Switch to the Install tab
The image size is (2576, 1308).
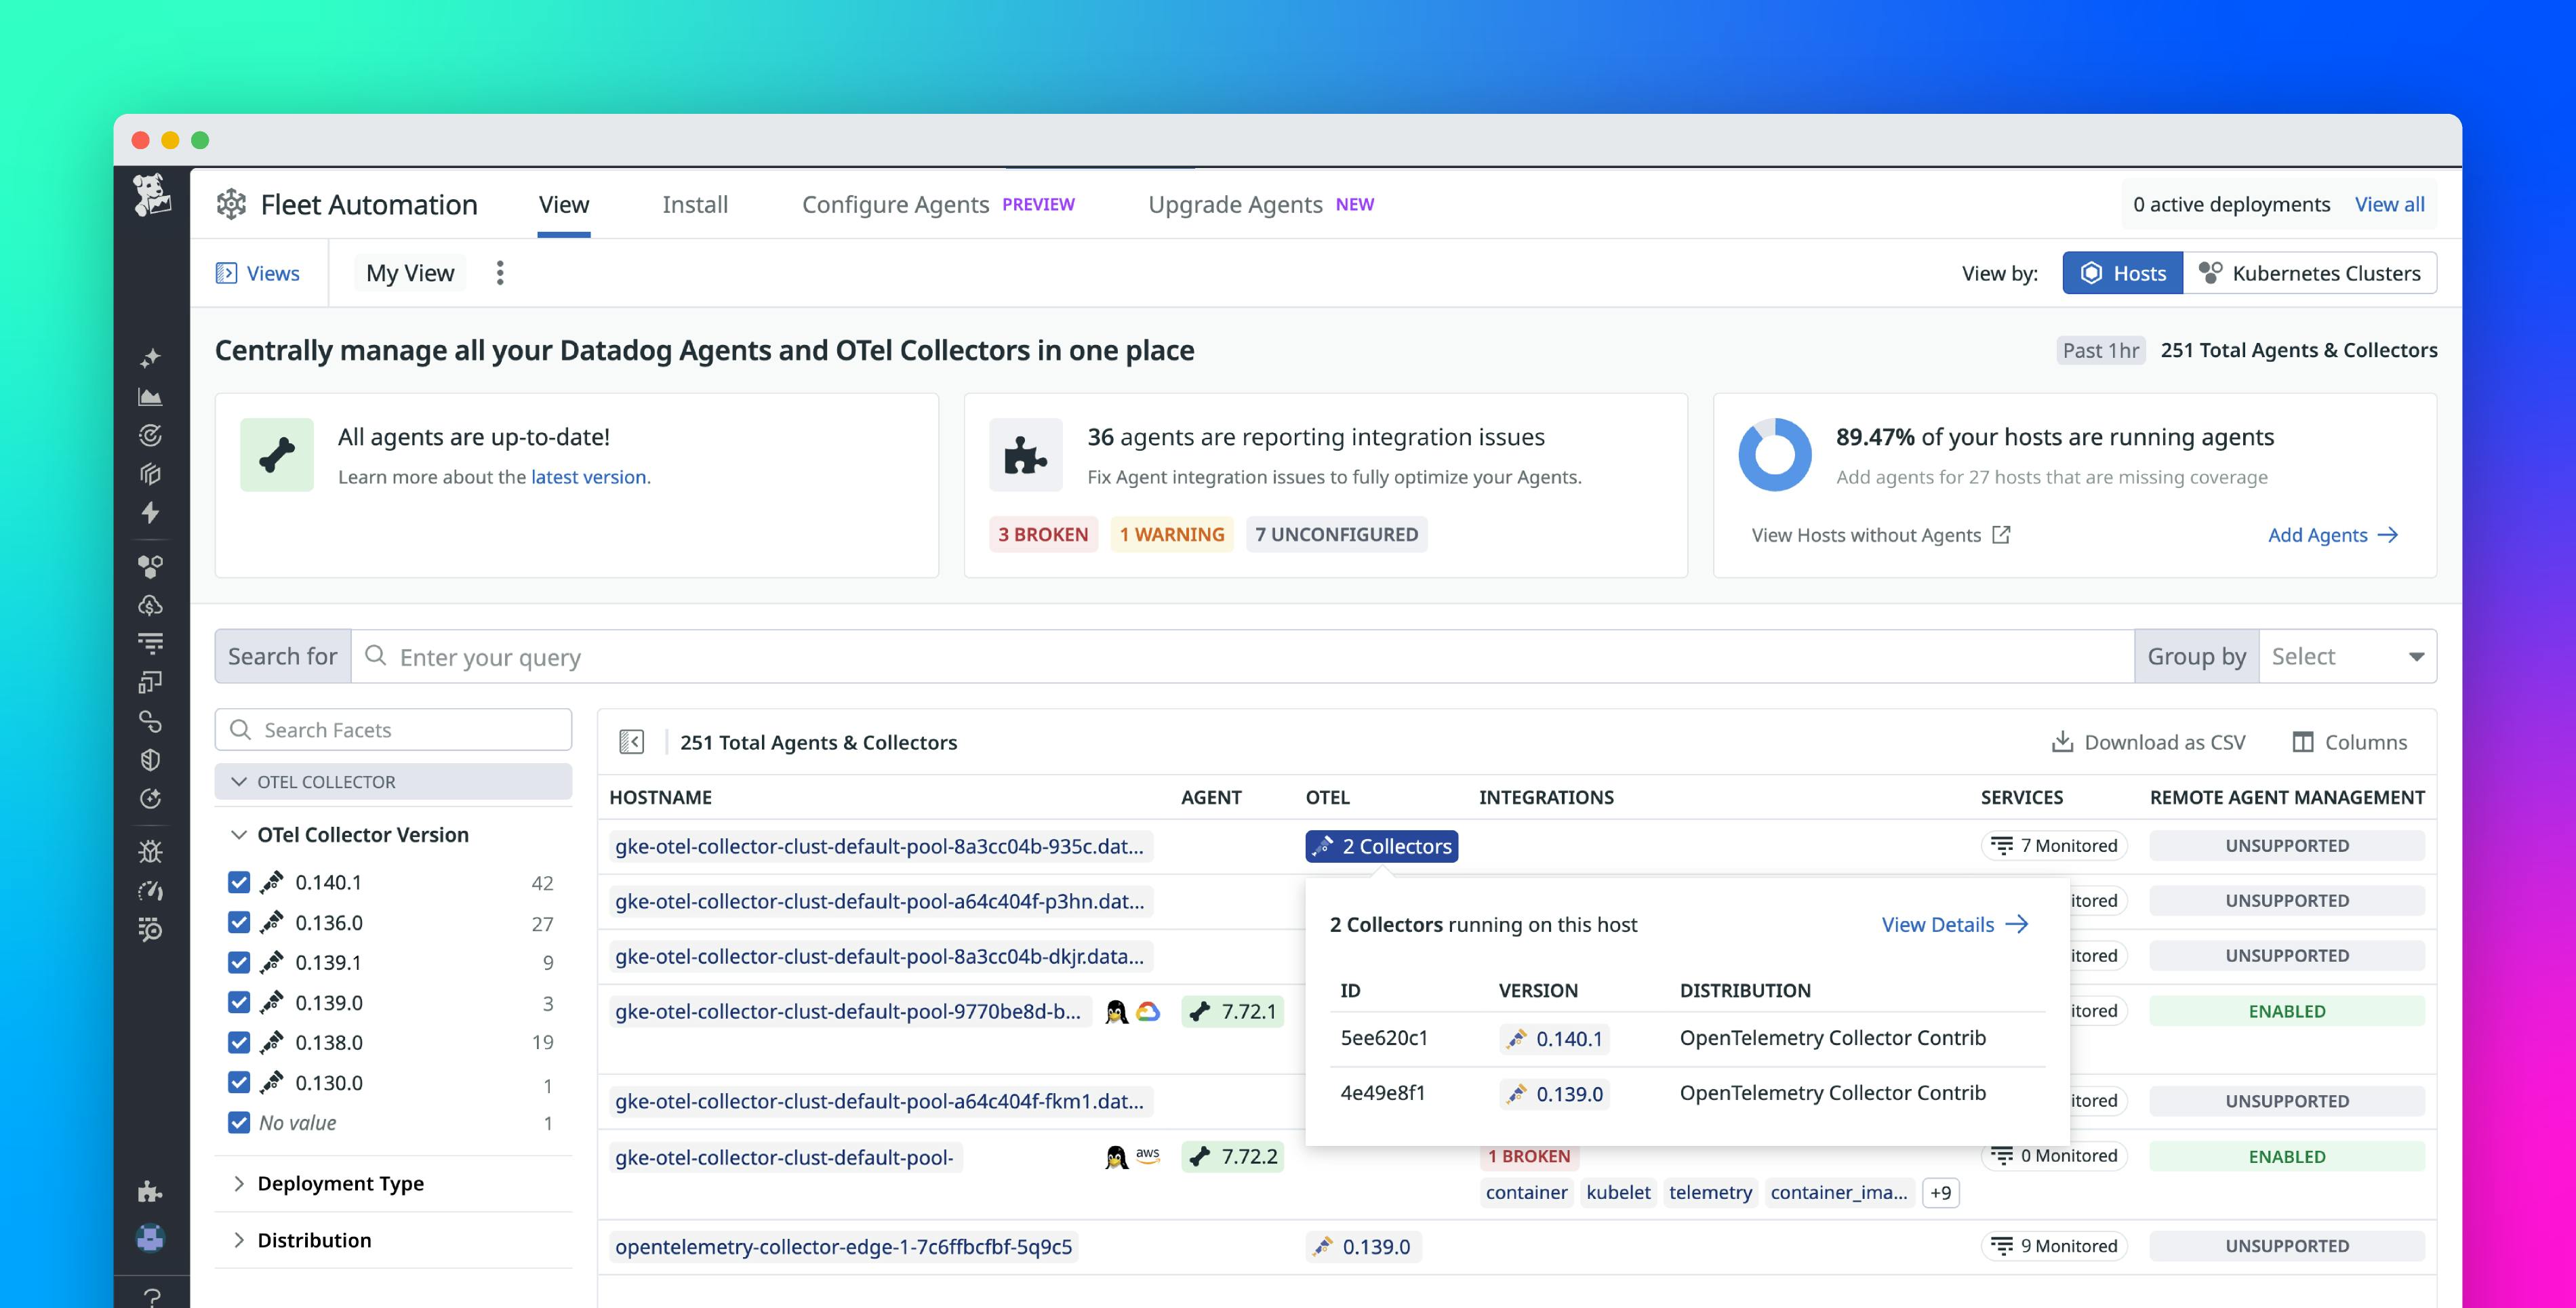pyautogui.click(x=695, y=204)
